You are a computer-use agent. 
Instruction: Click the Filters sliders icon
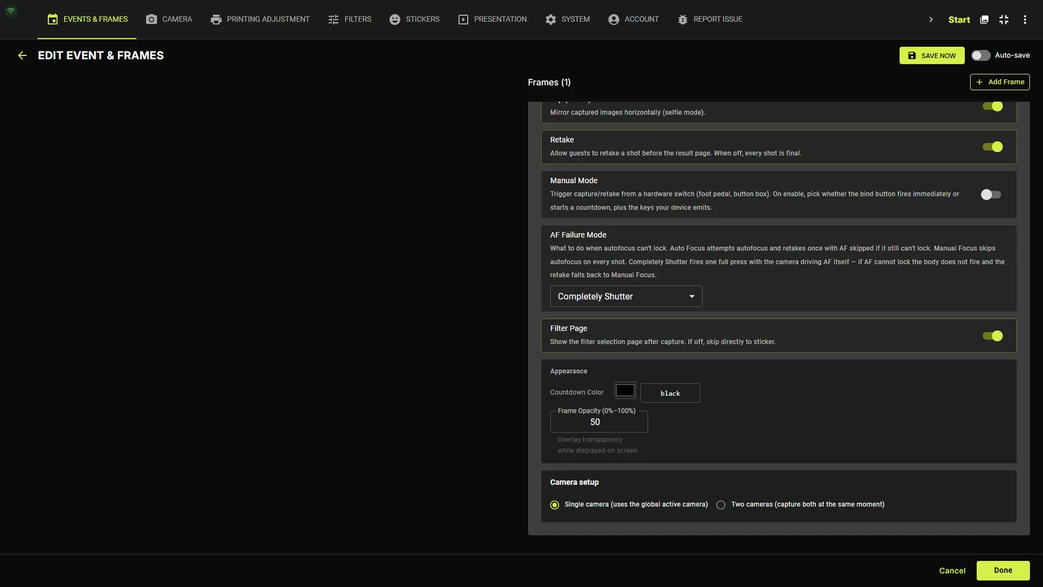point(334,20)
